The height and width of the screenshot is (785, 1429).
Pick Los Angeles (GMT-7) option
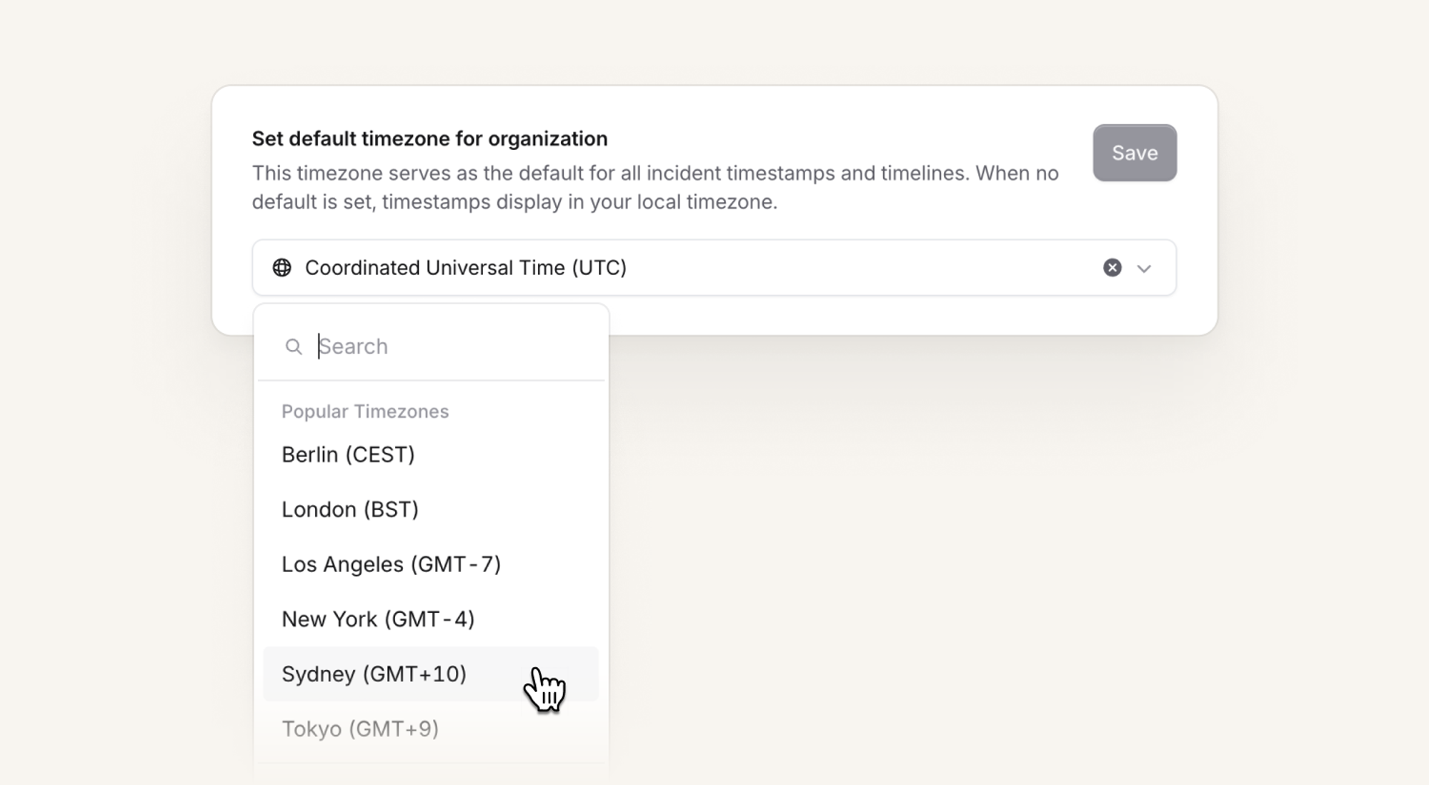[391, 564]
